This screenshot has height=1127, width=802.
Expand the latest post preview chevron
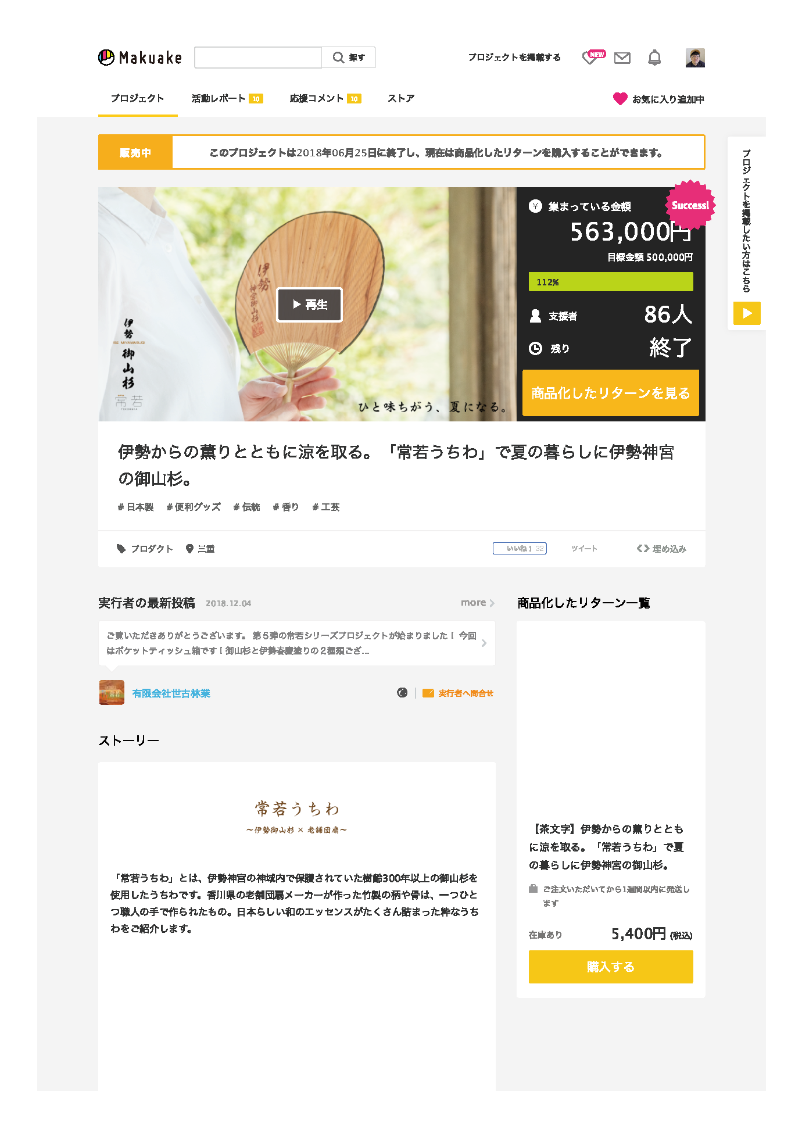tap(484, 643)
